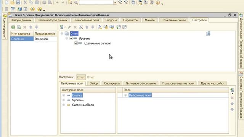Click into the toolbar search input field

point(96,3)
